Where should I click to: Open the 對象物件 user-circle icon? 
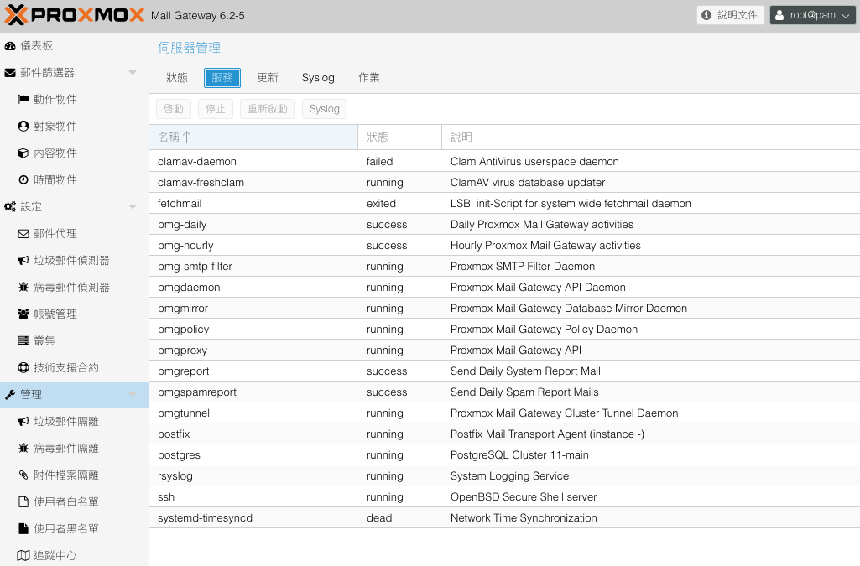(23, 127)
